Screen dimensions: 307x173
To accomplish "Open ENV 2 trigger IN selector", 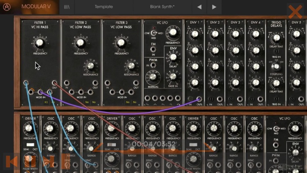I will [x=211, y=99].
